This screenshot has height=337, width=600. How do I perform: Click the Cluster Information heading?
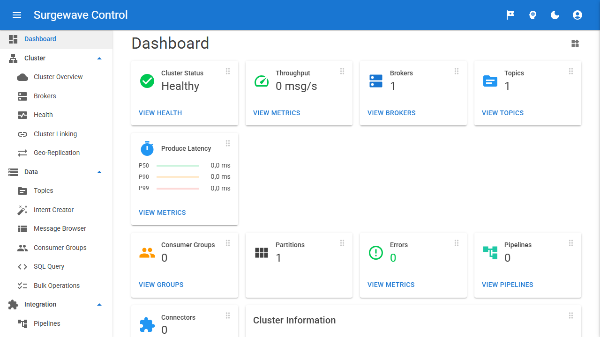(x=294, y=321)
